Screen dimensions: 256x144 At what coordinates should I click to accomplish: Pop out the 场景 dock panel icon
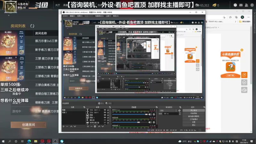pos(84,107)
